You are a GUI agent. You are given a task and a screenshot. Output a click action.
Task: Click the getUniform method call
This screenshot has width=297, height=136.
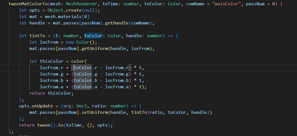pos(95,49)
